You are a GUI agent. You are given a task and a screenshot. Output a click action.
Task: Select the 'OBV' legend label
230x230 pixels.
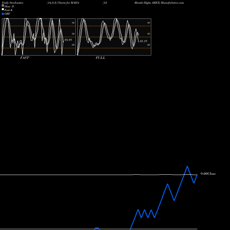(x=7, y=14)
